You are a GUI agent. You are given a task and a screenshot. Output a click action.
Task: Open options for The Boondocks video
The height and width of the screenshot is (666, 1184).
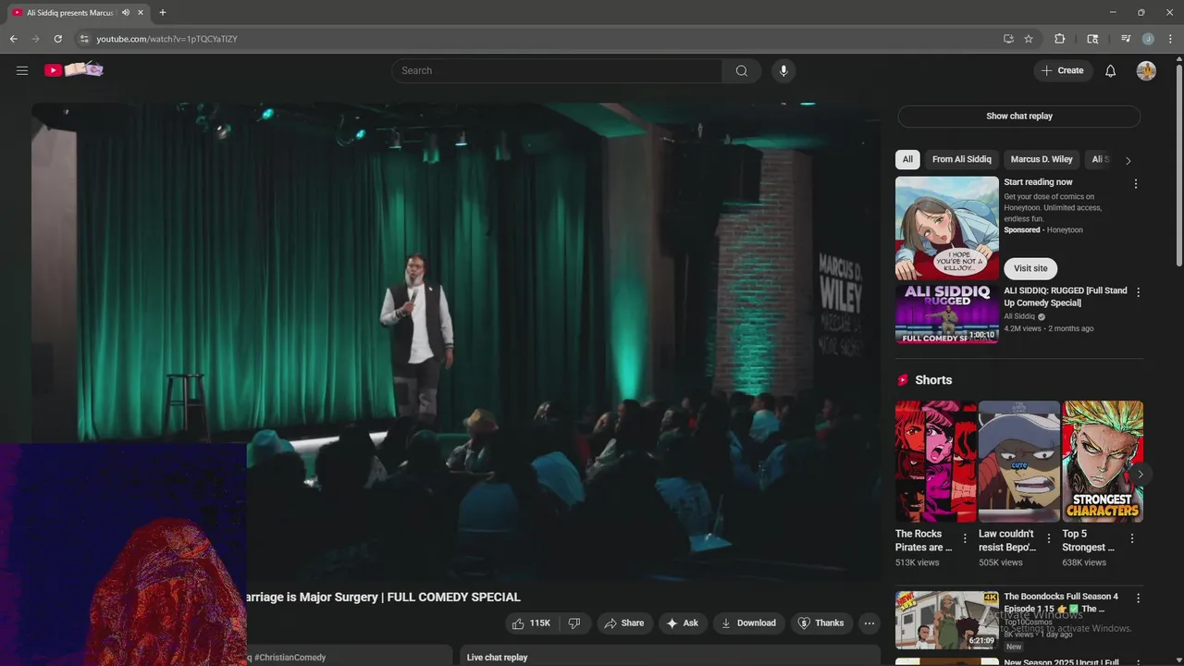pos(1138,598)
